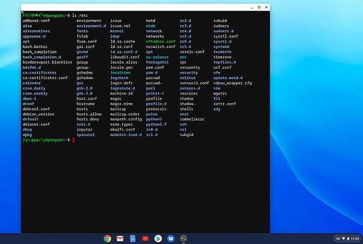This screenshot has width=363, height=244.
Task: Open Google Chrome from the shelf
Action: (108, 238)
